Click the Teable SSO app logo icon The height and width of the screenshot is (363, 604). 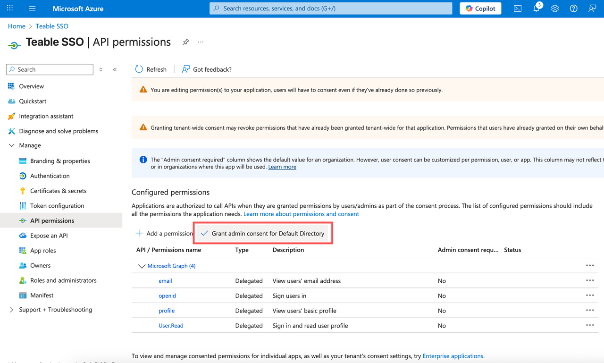[14, 45]
